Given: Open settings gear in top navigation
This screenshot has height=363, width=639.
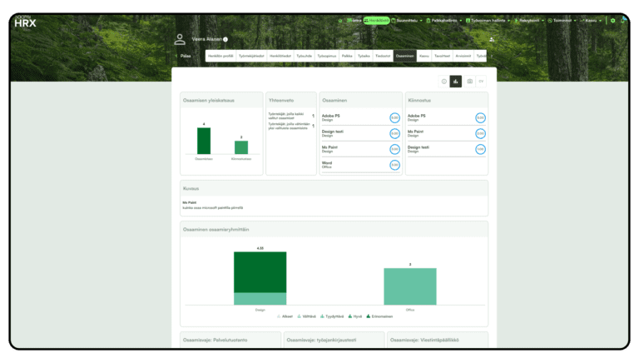Looking at the screenshot, I should pyautogui.click(x=613, y=20).
